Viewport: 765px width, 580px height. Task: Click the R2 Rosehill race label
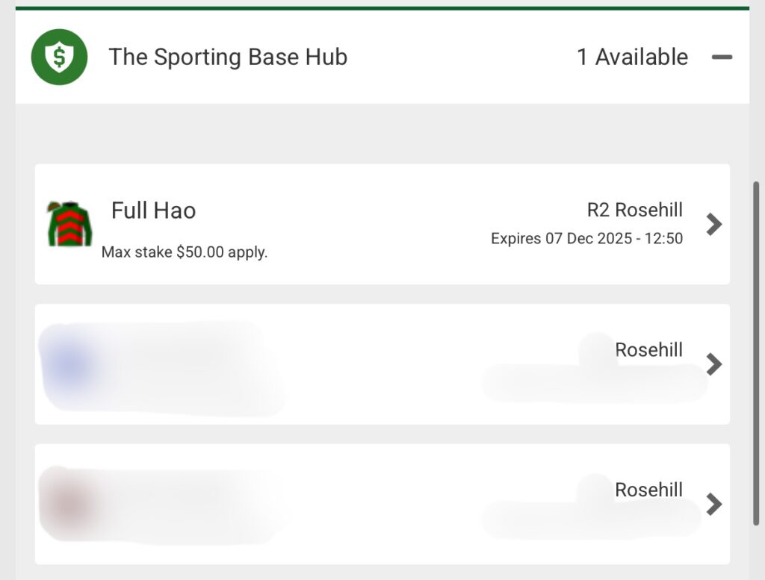click(634, 211)
